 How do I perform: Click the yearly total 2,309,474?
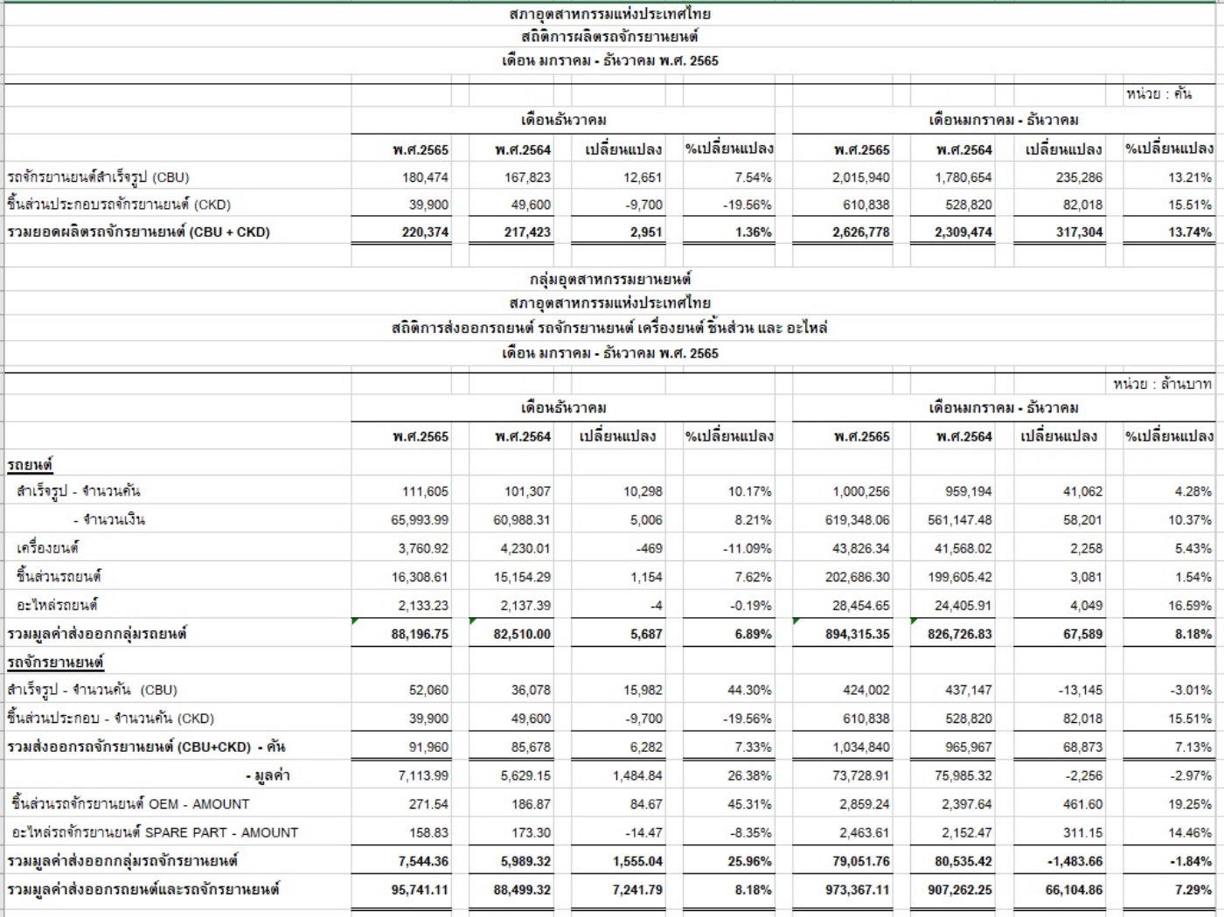coord(963,233)
